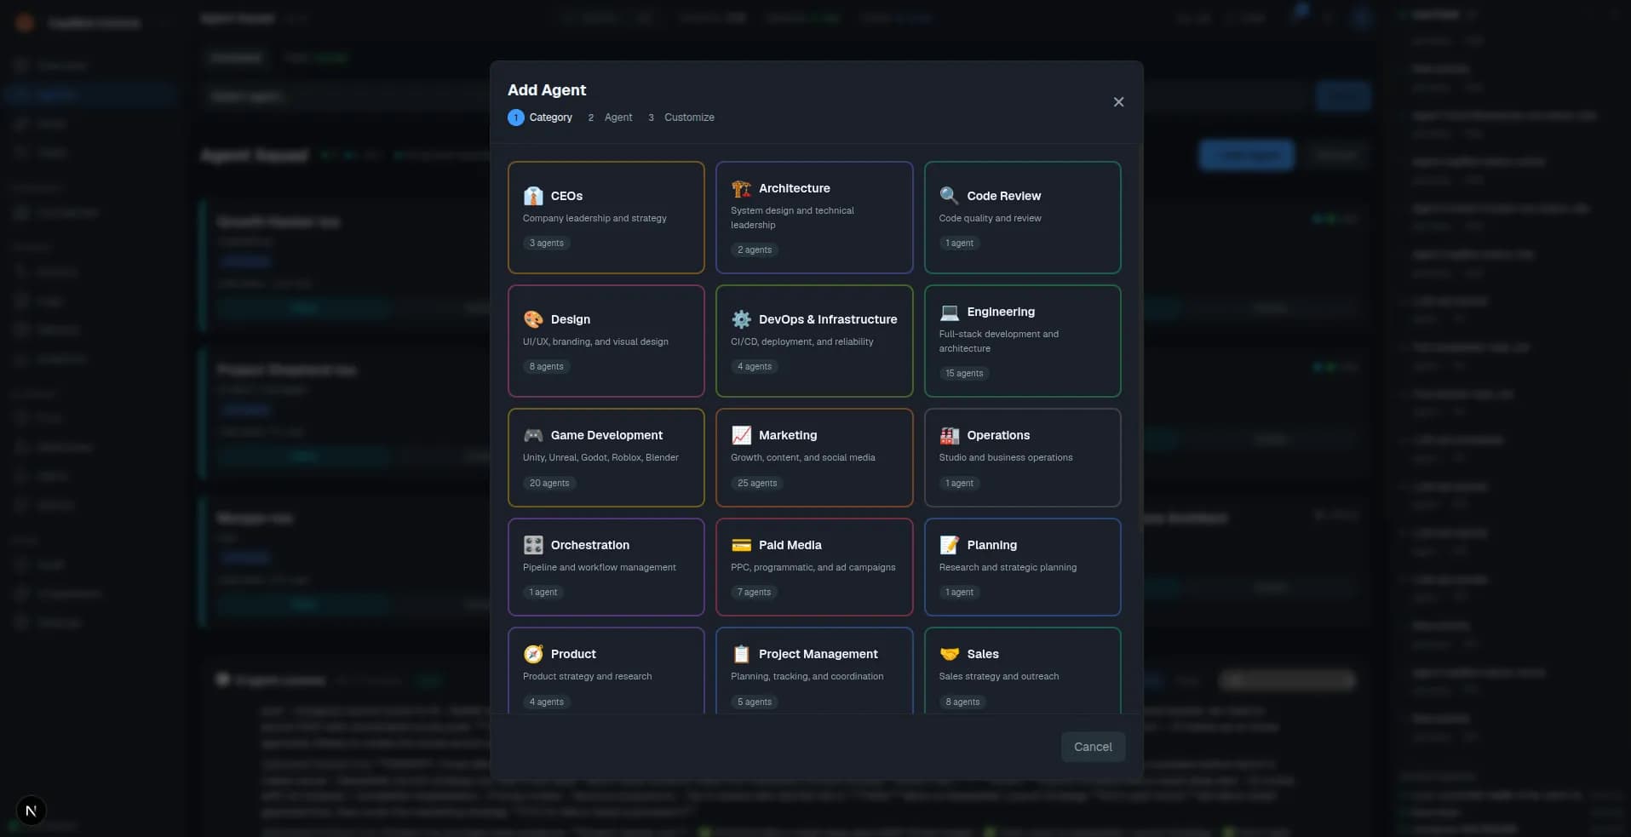
Task: Click the Product compass icon
Action: click(x=533, y=654)
